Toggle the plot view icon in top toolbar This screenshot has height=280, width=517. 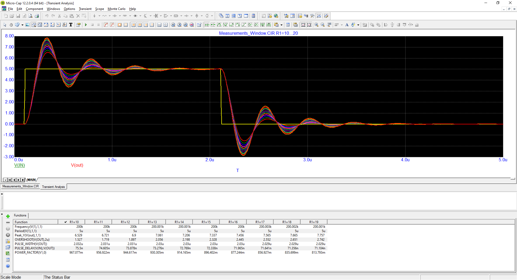point(319,16)
